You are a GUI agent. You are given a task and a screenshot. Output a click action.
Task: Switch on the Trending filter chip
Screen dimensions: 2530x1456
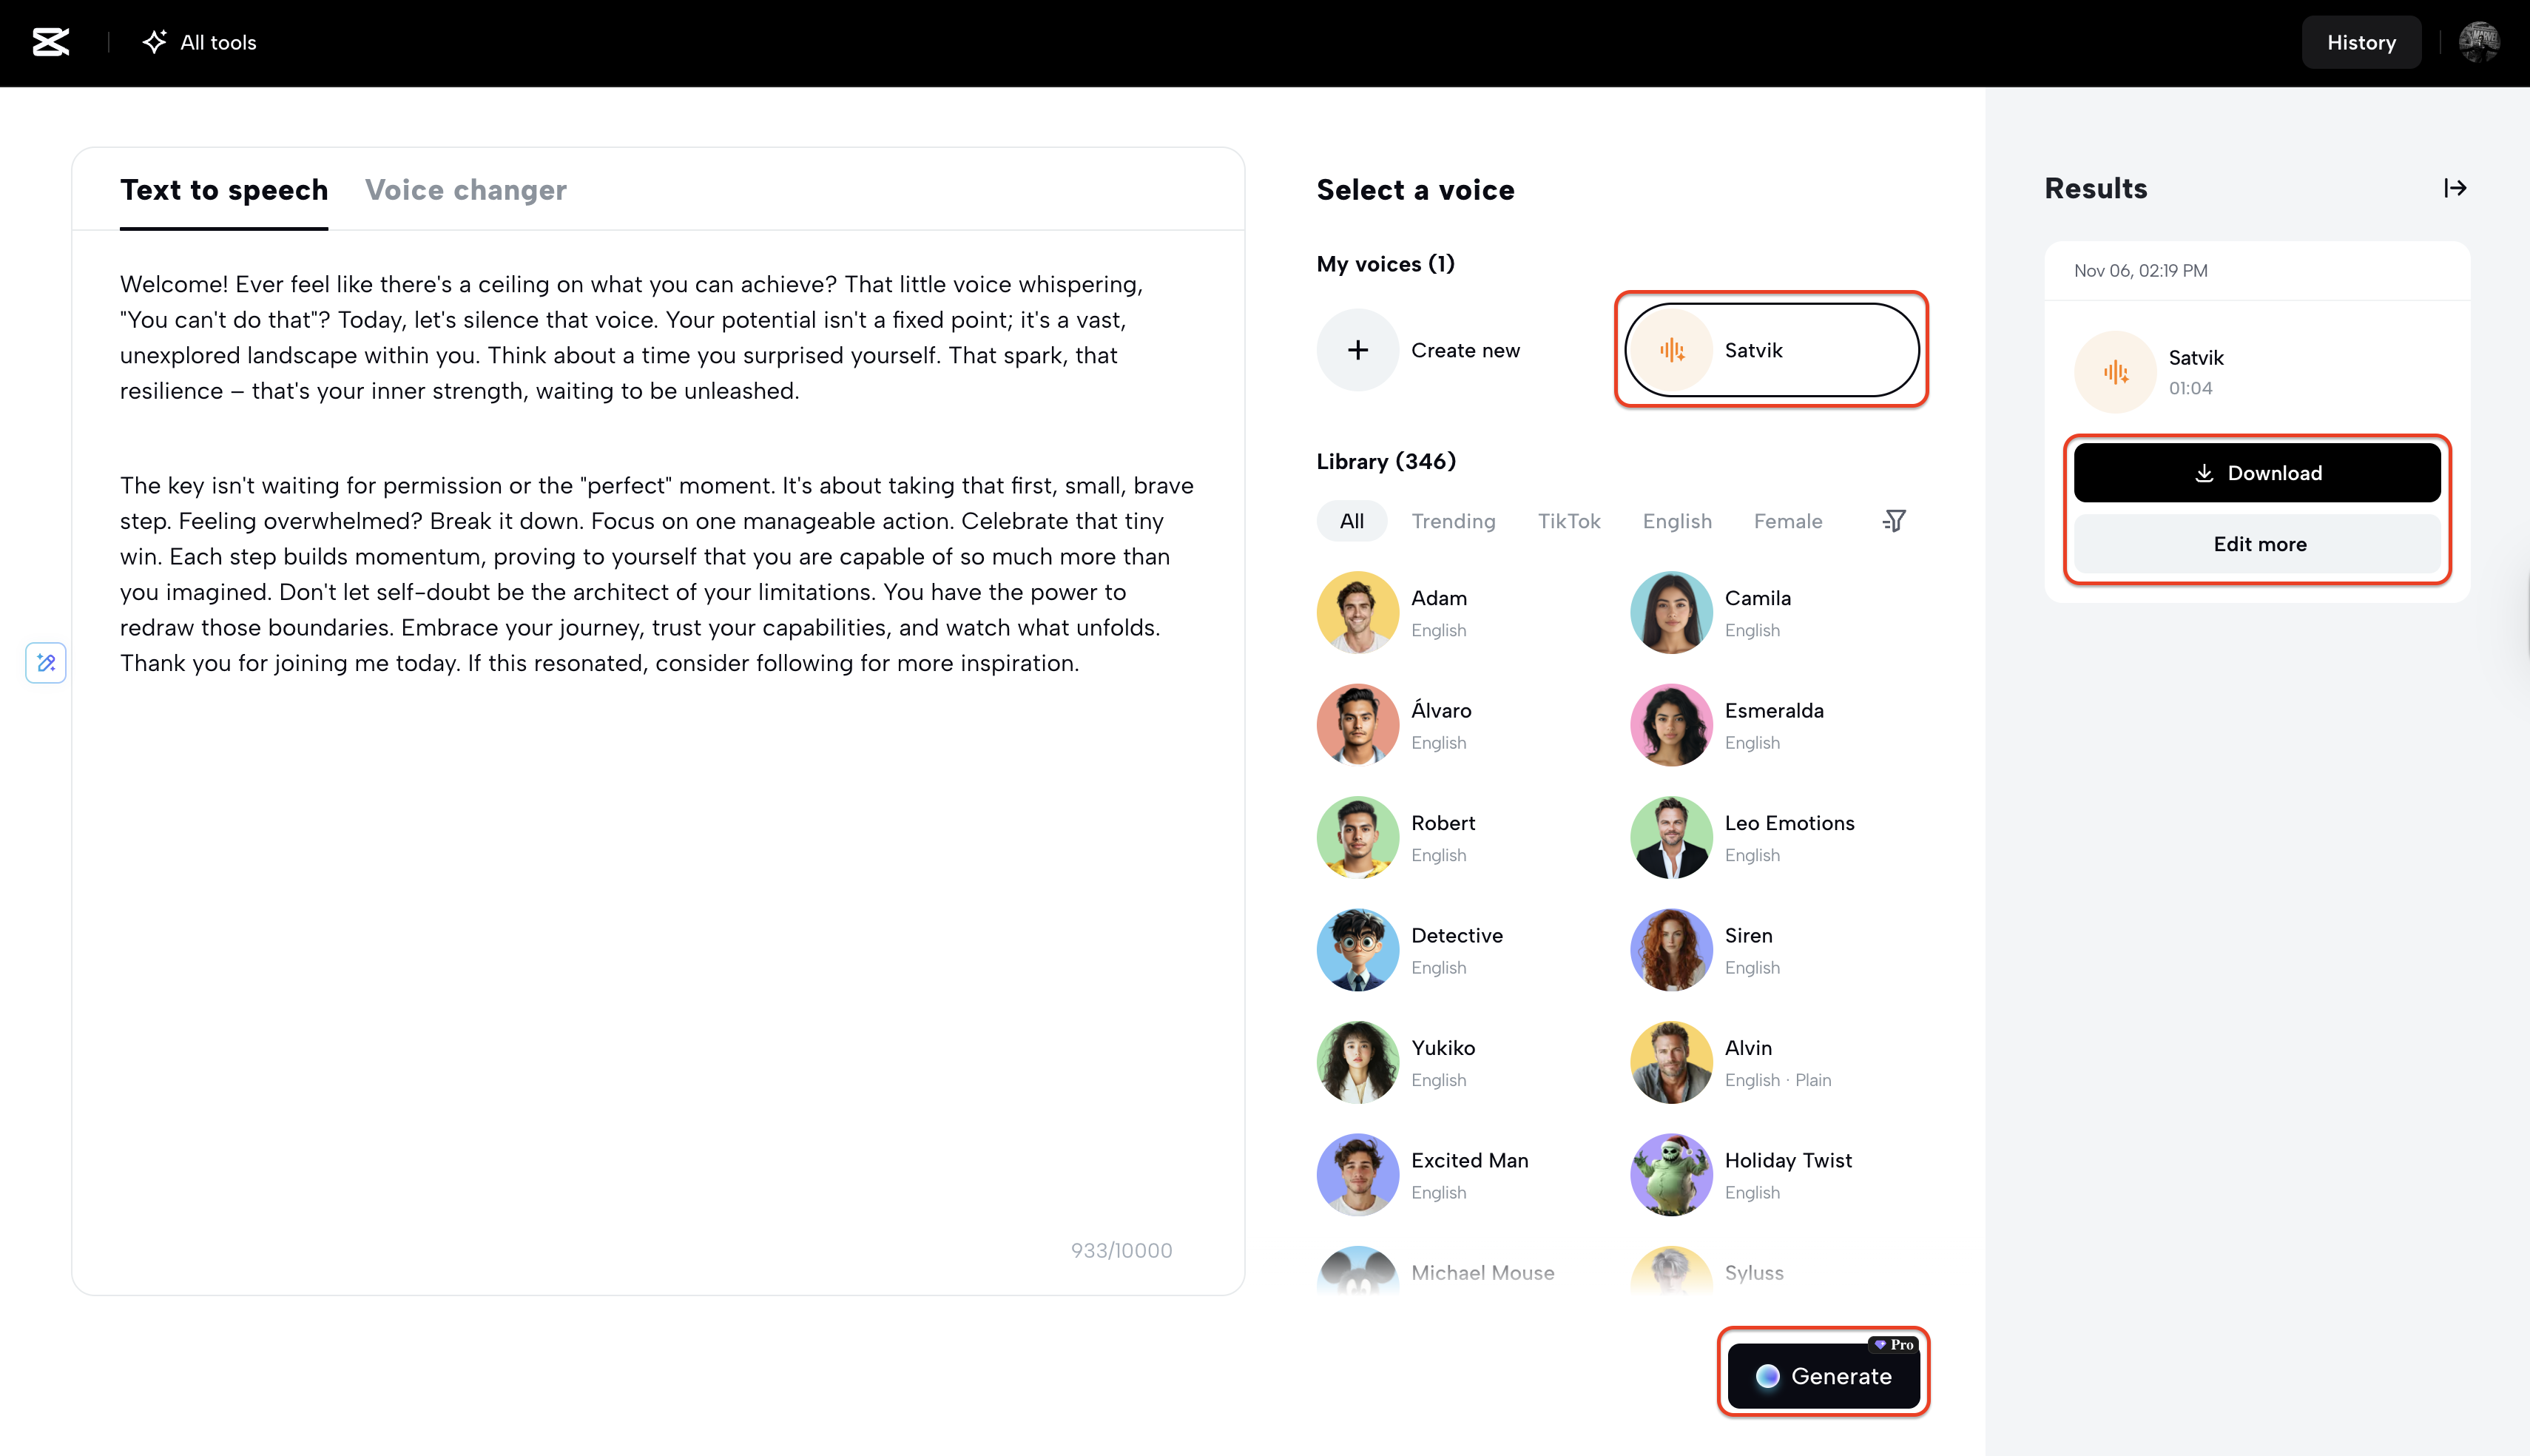(x=1454, y=521)
